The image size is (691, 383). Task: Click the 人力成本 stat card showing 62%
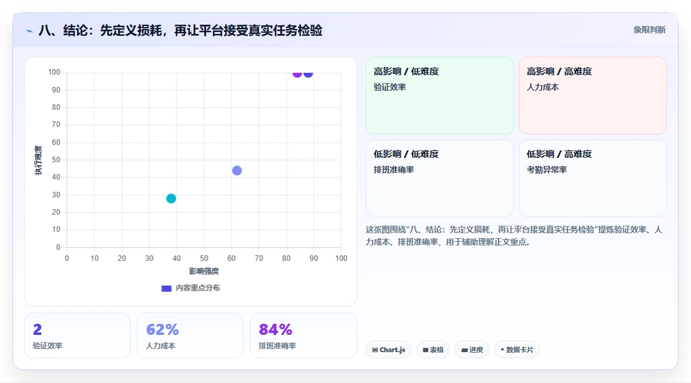191,336
